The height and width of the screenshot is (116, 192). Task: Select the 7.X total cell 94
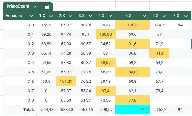tap(180, 109)
